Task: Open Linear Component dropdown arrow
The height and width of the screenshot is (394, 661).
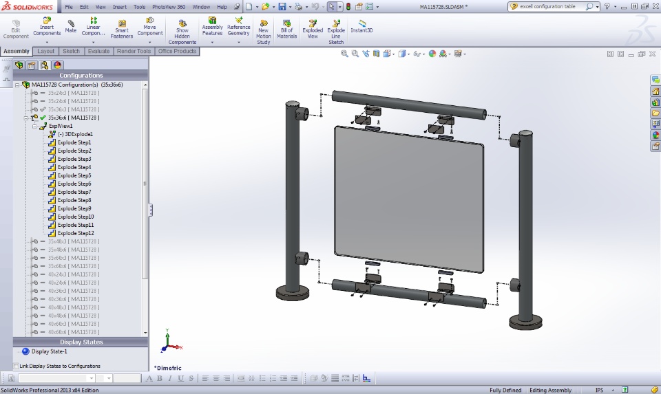Action: (x=93, y=42)
